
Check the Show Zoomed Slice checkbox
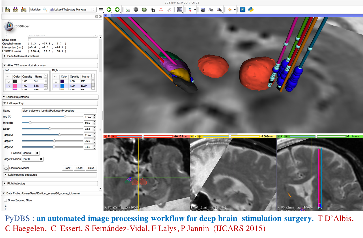[6, 200]
